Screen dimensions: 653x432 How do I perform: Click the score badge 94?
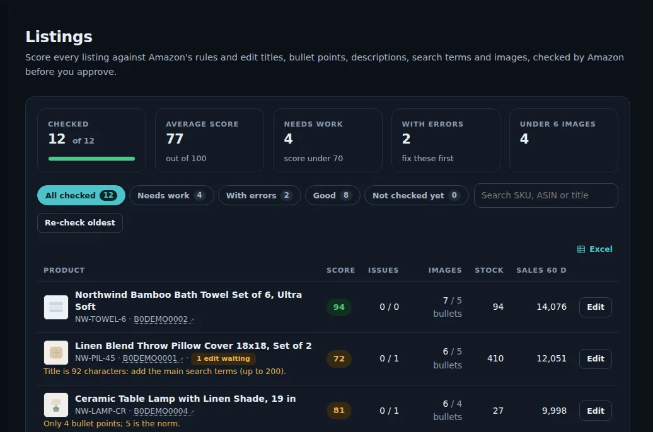(x=339, y=307)
